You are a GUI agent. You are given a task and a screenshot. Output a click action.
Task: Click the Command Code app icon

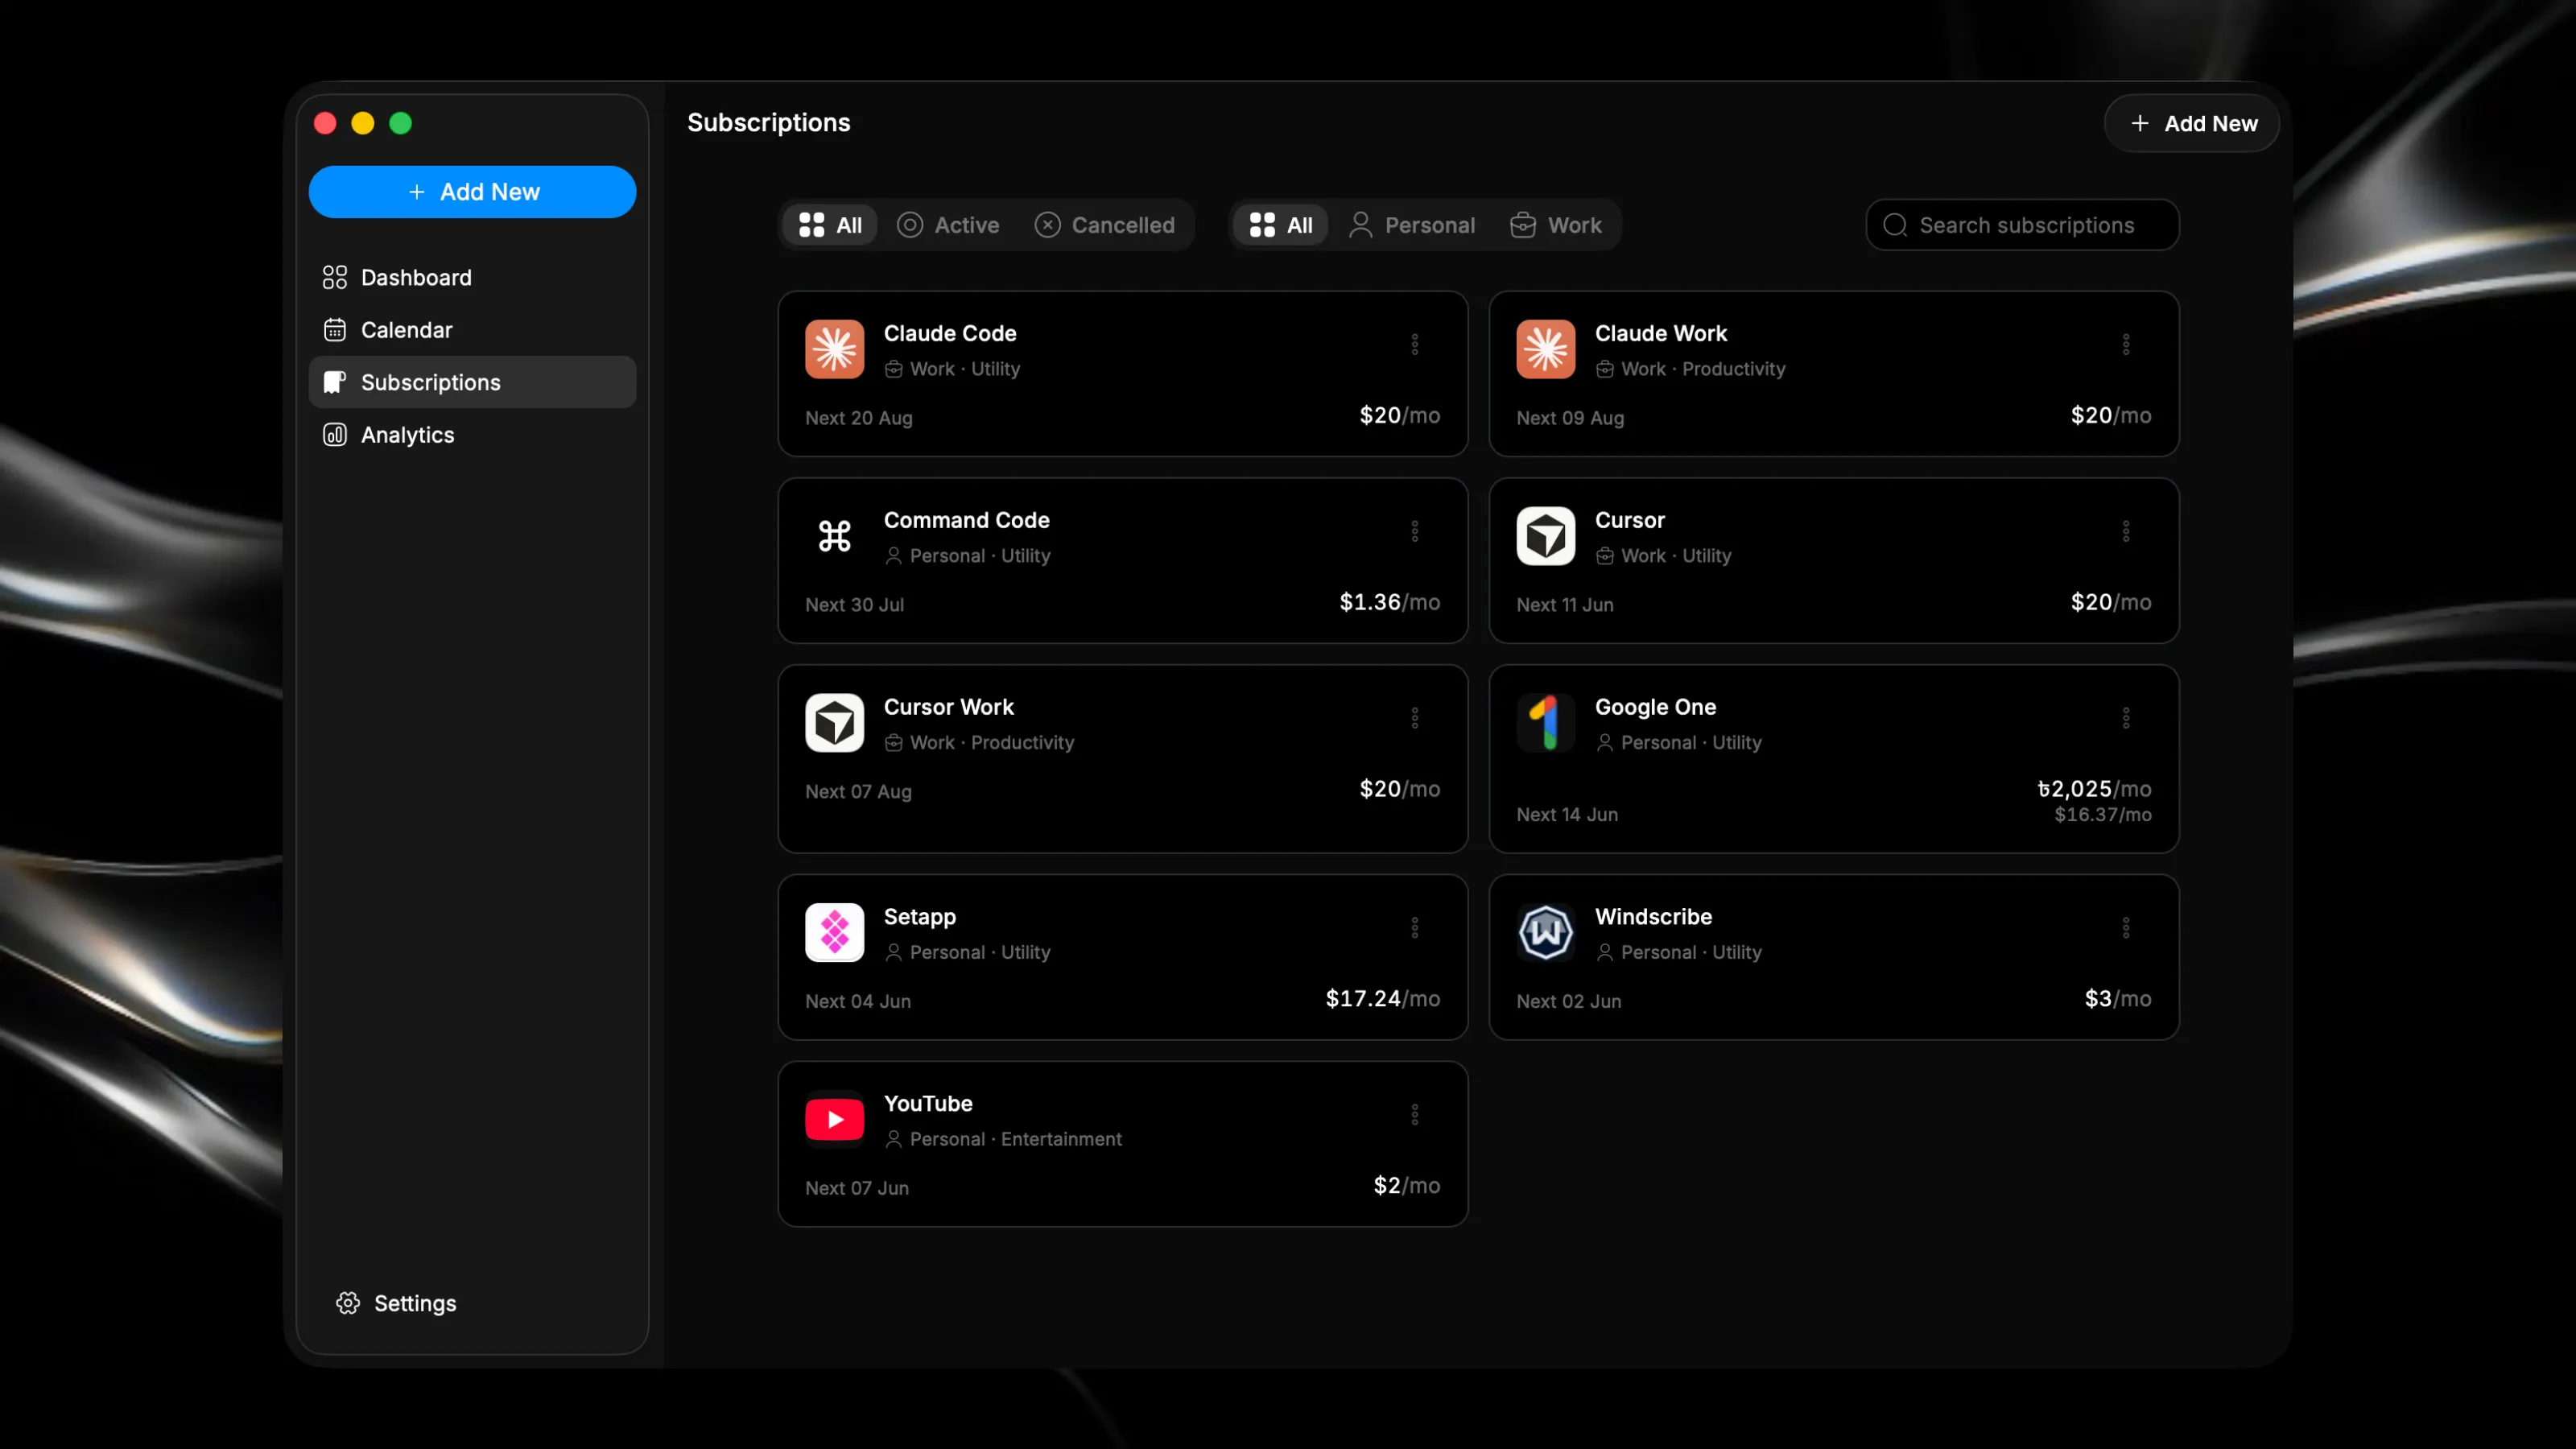(834, 536)
